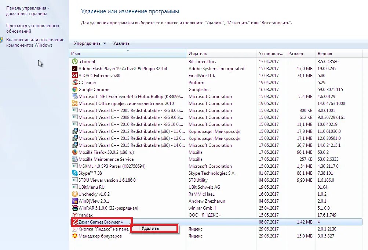Viewport: 368px width, 250px height.
Task: Click the WinRAR icon
Action: pos(74,208)
